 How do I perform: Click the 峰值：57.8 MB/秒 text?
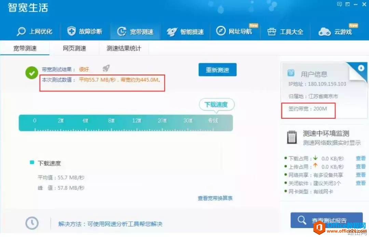click(x=61, y=188)
